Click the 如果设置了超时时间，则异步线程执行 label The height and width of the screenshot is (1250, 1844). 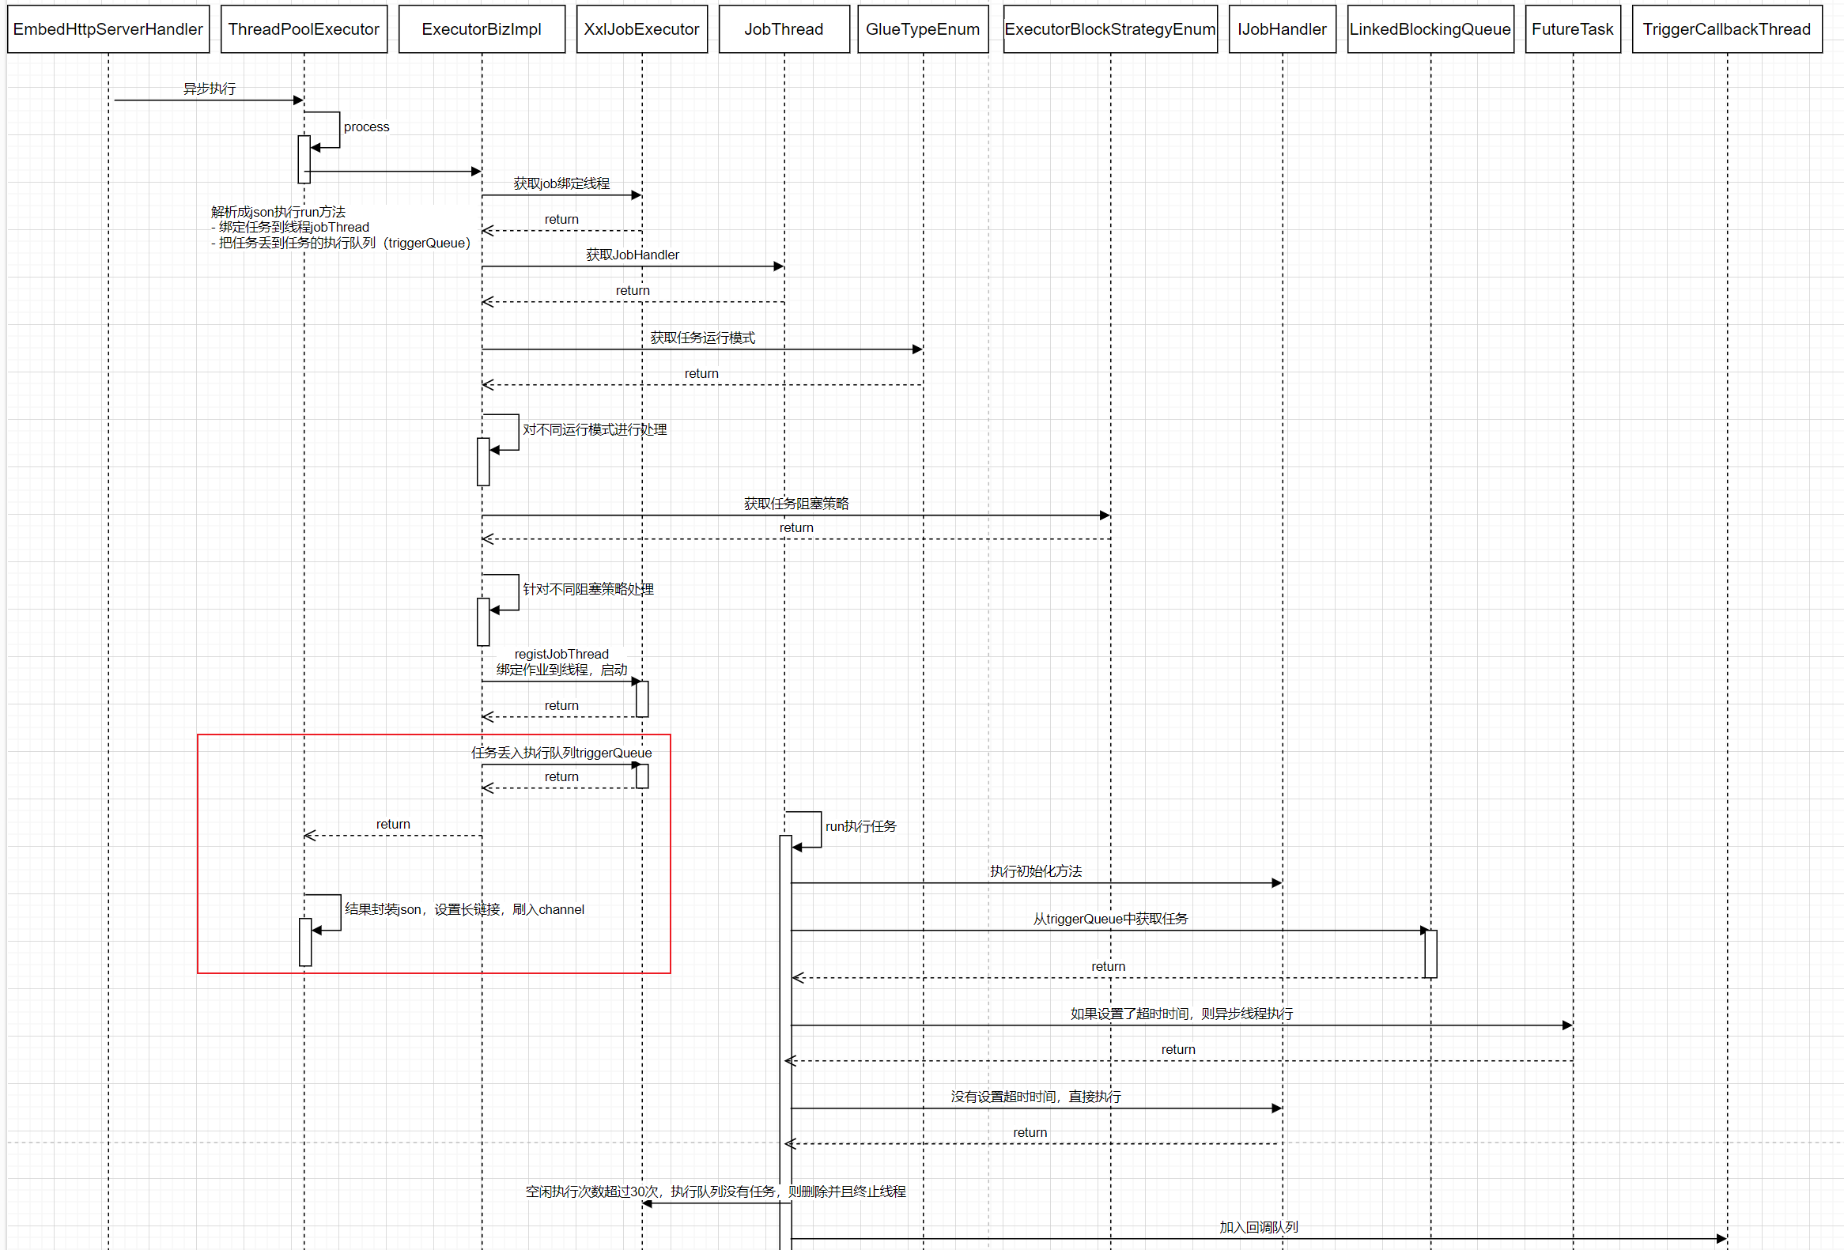pyautogui.click(x=1181, y=1014)
